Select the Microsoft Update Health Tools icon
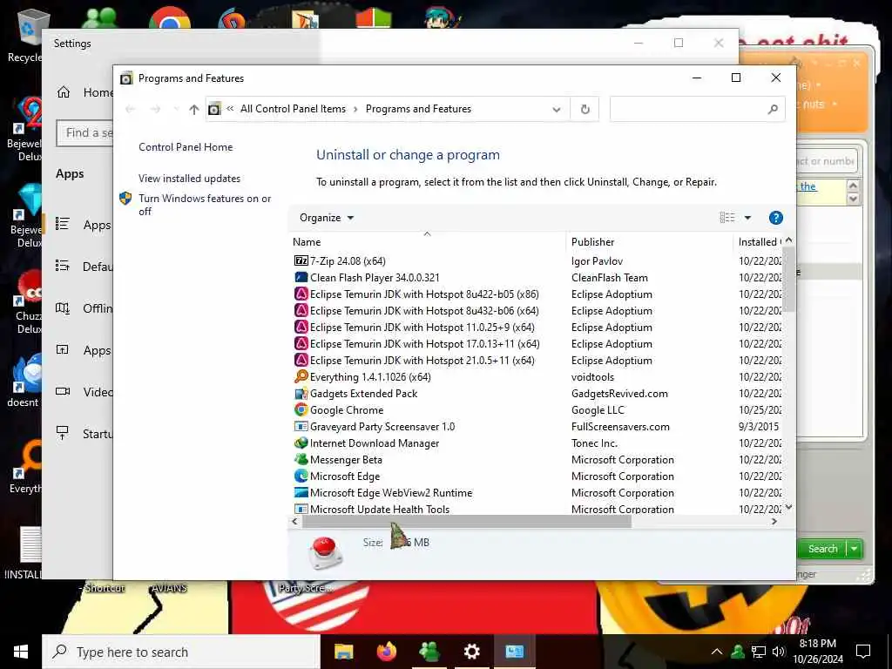The image size is (892, 669). 301,509
